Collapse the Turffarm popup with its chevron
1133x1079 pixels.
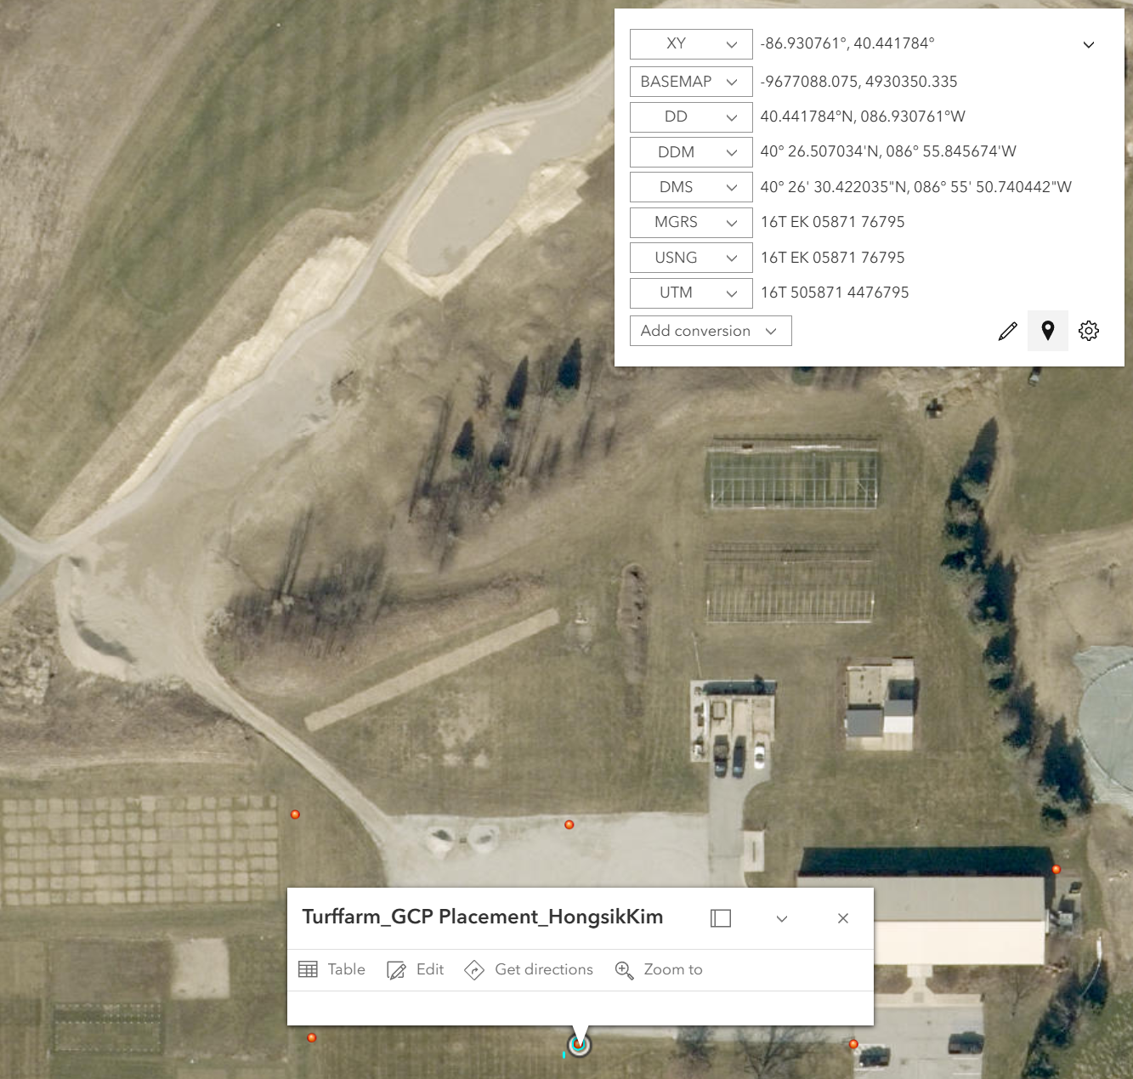tap(782, 918)
